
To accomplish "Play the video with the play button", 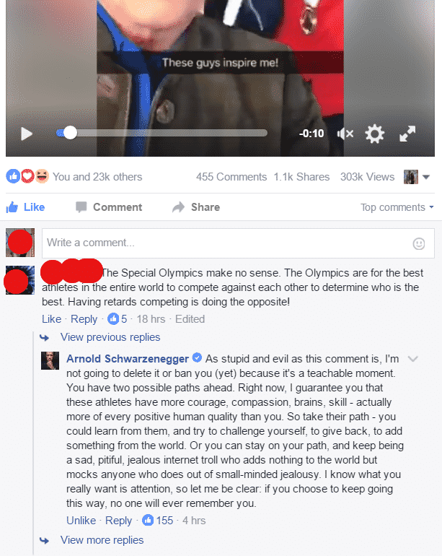I will [x=27, y=134].
